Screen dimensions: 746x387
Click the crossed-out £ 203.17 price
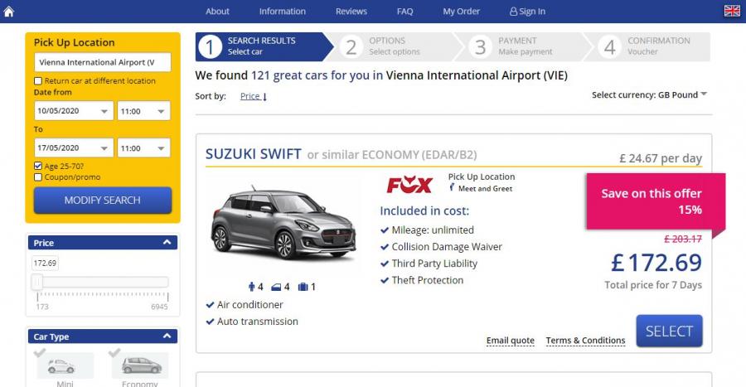683,239
